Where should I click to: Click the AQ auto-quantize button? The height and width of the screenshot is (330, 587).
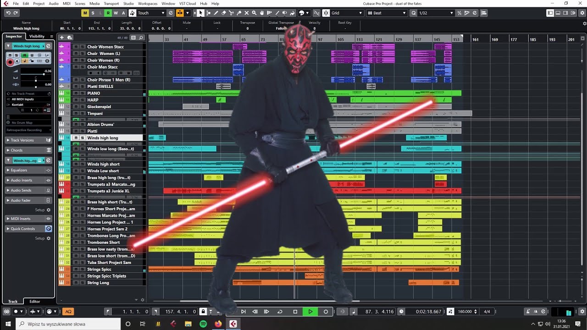pyautogui.click(x=68, y=312)
